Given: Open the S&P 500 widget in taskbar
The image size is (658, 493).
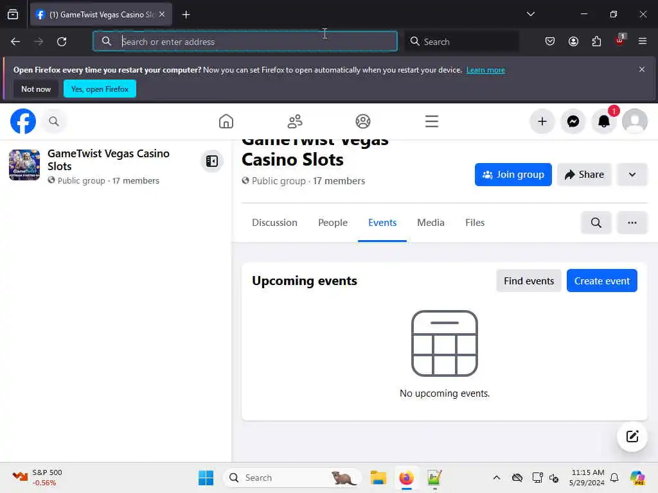Looking at the screenshot, I should click(x=37, y=478).
